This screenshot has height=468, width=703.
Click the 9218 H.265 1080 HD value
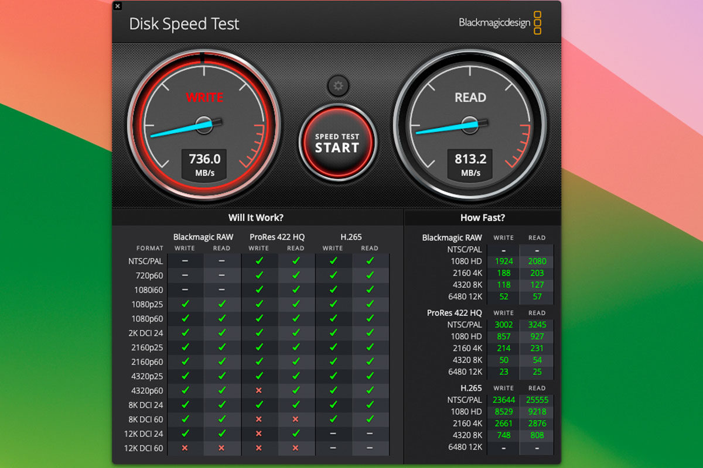click(537, 412)
